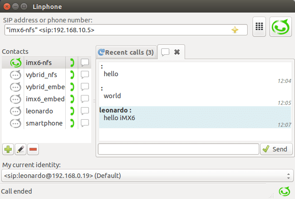Focus the chat message input box

click(x=178, y=149)
